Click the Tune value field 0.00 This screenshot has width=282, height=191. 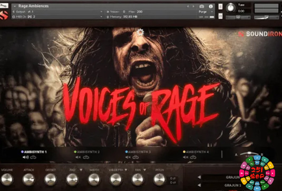(x=241, y=11)
